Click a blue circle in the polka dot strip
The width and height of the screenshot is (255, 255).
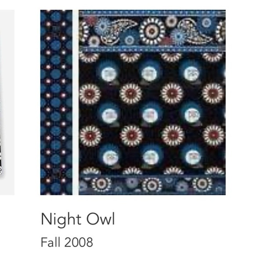click(56, 45)
